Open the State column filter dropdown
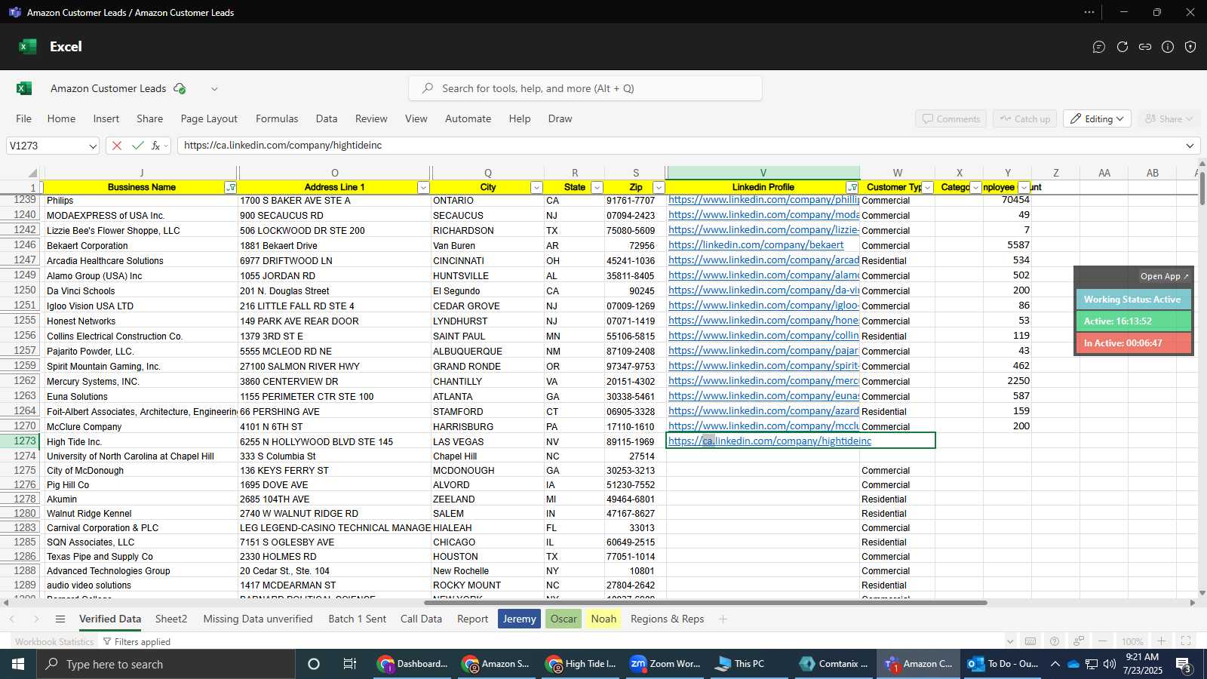 pyautogui.click(x=597, y=188)
